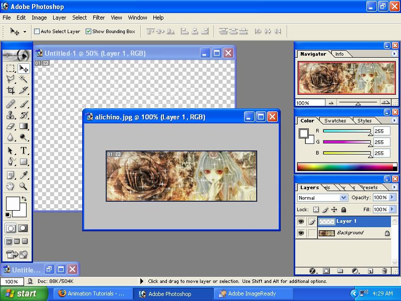Open Navigator palette options menu
This screenshot has height=301, width=401.
tap(394, 54)
